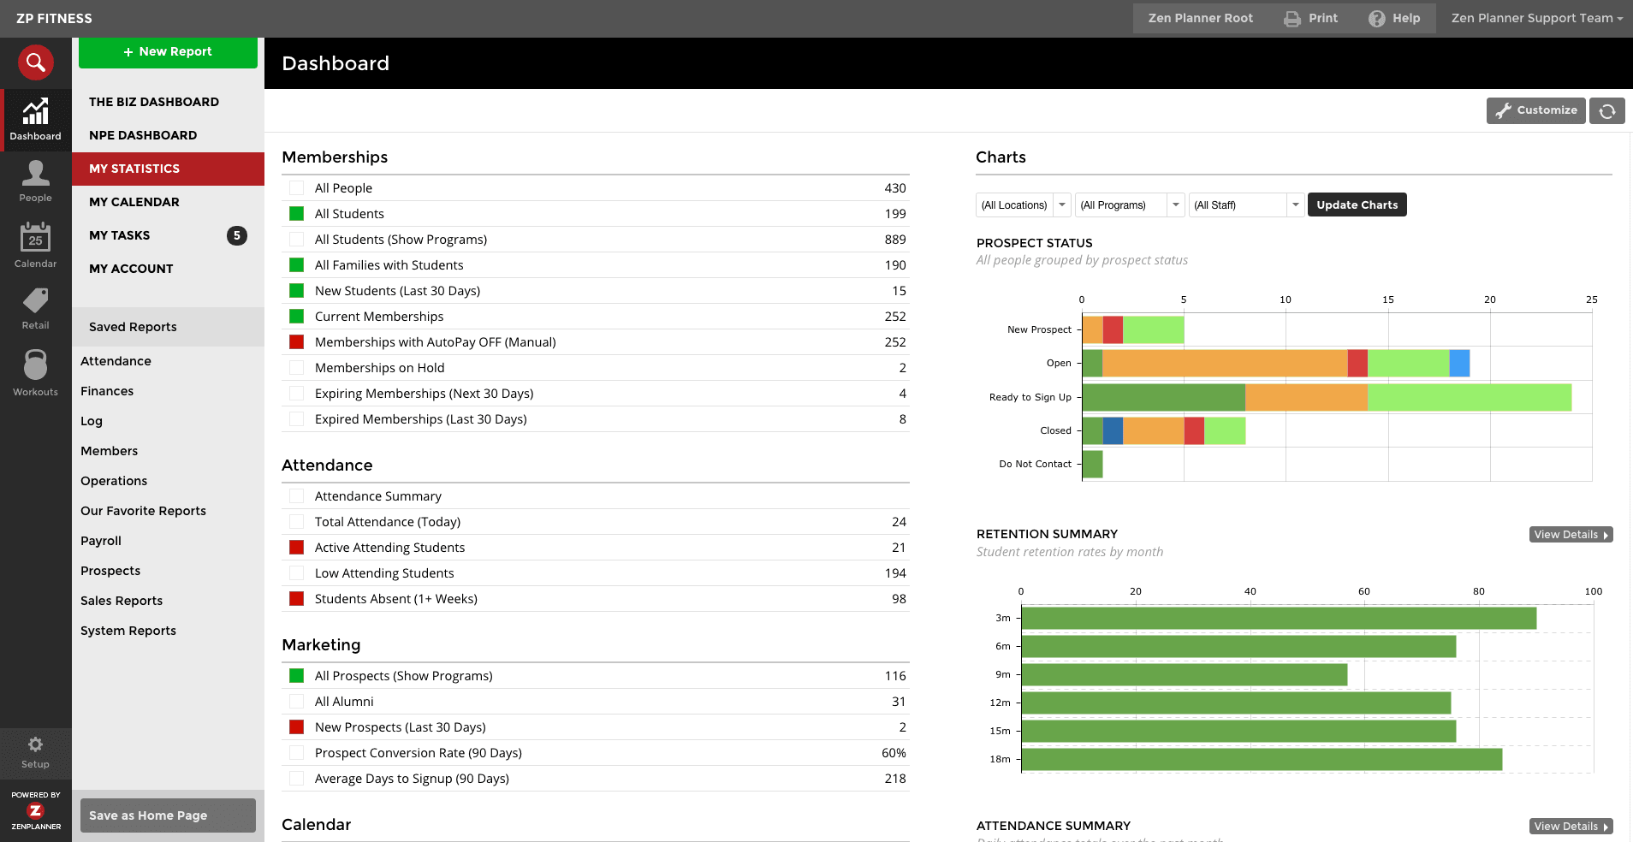Click the red search magnifier icon
1633x842 pixels.
pyautogui.click(x=36, y=62)
